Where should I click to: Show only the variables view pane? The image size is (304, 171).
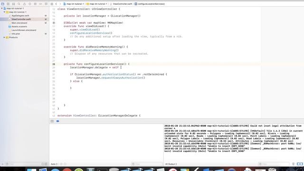pyautogui.click(x=298, y=164)
